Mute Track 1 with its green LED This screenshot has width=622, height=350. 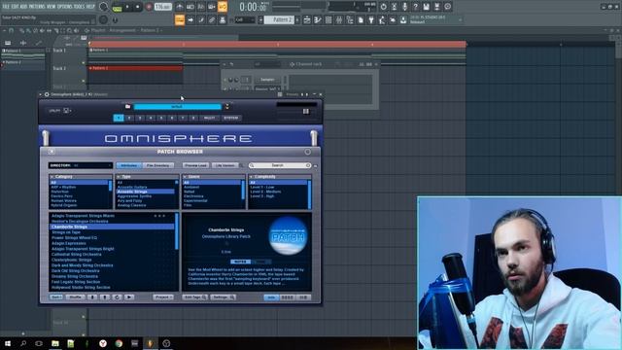coord(84,62)
